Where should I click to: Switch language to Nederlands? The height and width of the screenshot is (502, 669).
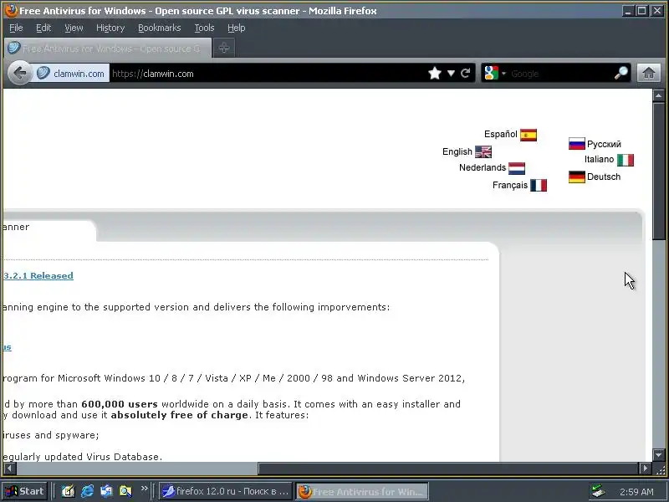[483, 167]
